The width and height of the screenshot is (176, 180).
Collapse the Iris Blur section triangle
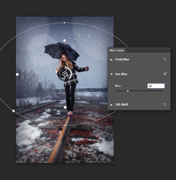[111, 74]
